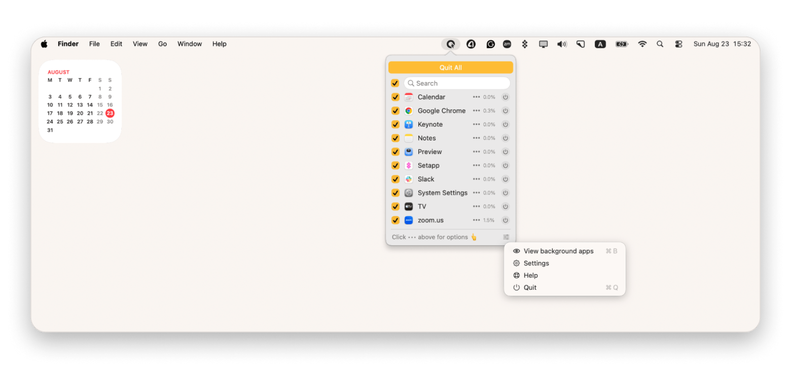The height and width of the screenshot is (379, 791).
Task: Click the zoom.us app icon in list
Action: coord(409,220)
